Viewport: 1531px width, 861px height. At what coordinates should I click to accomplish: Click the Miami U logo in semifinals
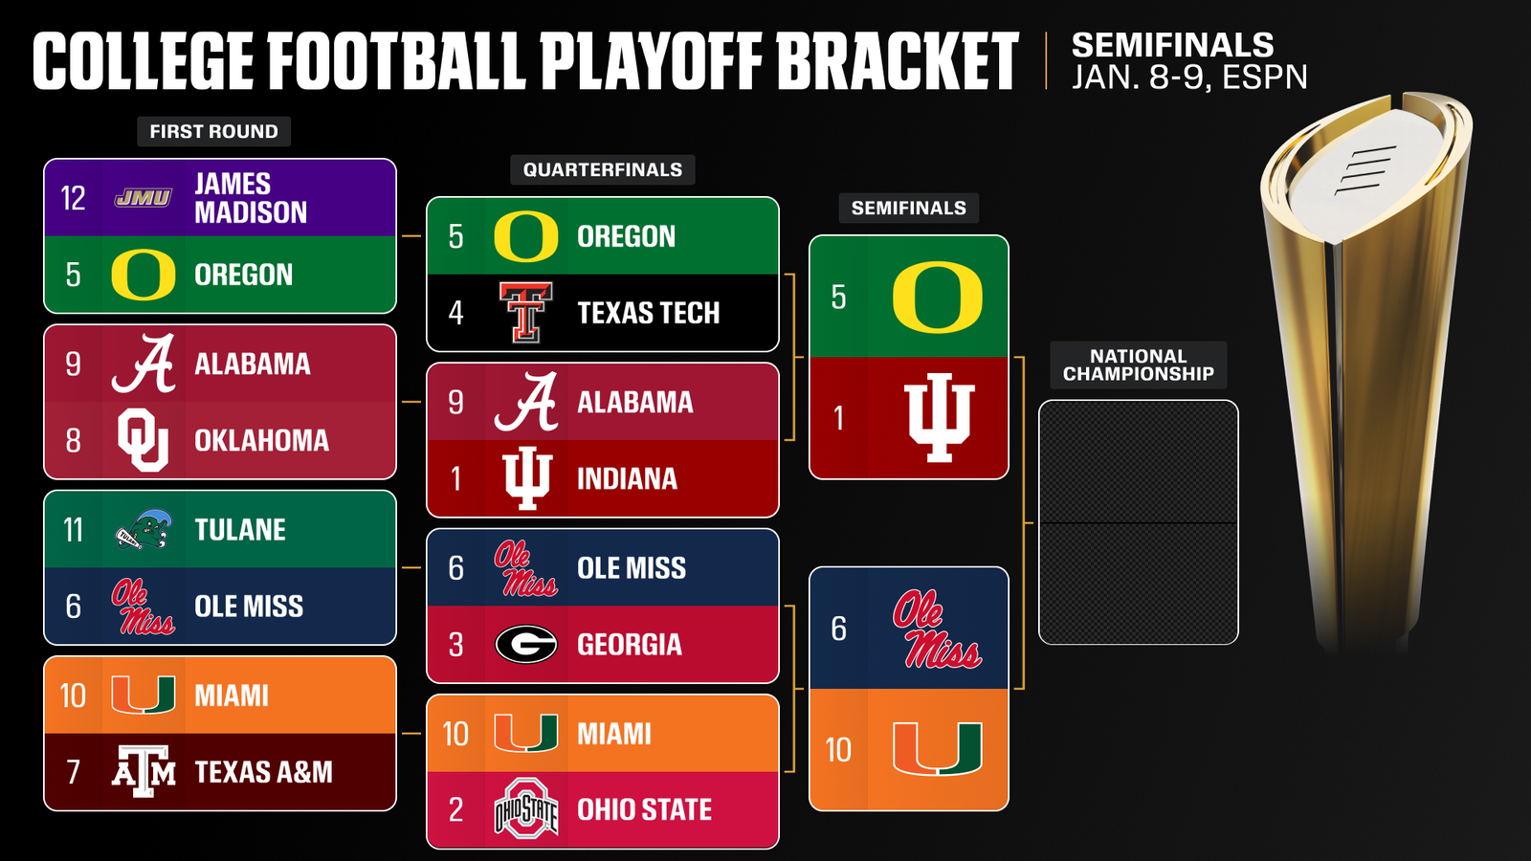pyautogui.click(x=937, y=749)
